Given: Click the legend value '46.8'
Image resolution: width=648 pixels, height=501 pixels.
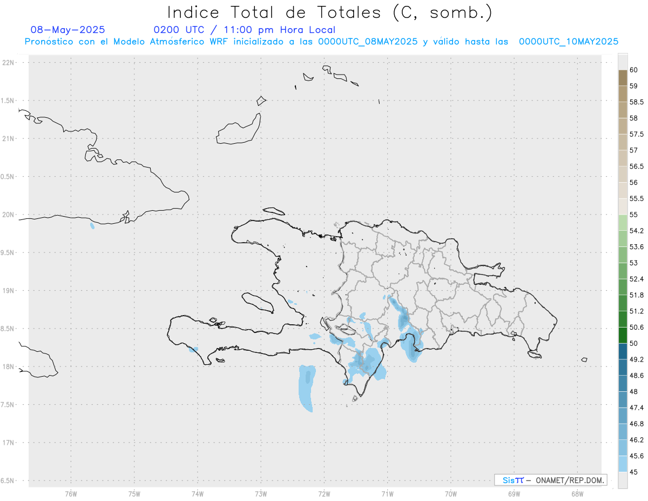Looking at the screenshot, I should (x=637, y=424).
